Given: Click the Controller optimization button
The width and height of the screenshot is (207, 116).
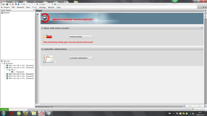Looking at the screenshot, I should [x=81, y=58].
